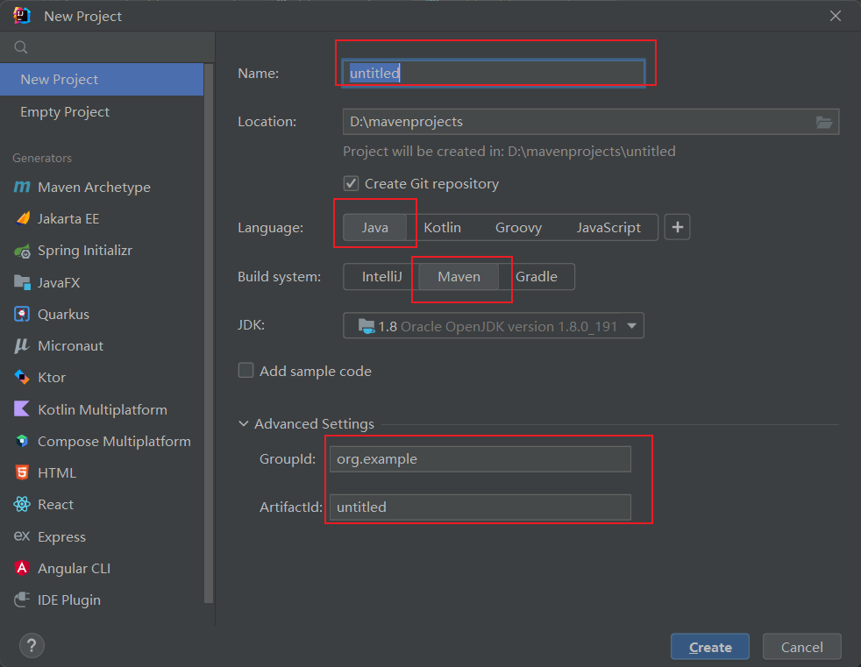The height and width of the screenshot is (667, 861).
Task: Click the Kotlin Multiplatform icon
Action: pyautogui.click(x=22, y=409)
